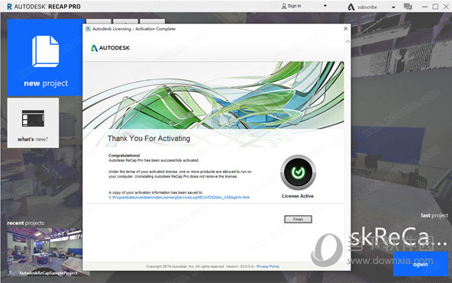452x283 pixels.
Task: Minimize the ReCap Pro window
Action: (x=425, y=7)
